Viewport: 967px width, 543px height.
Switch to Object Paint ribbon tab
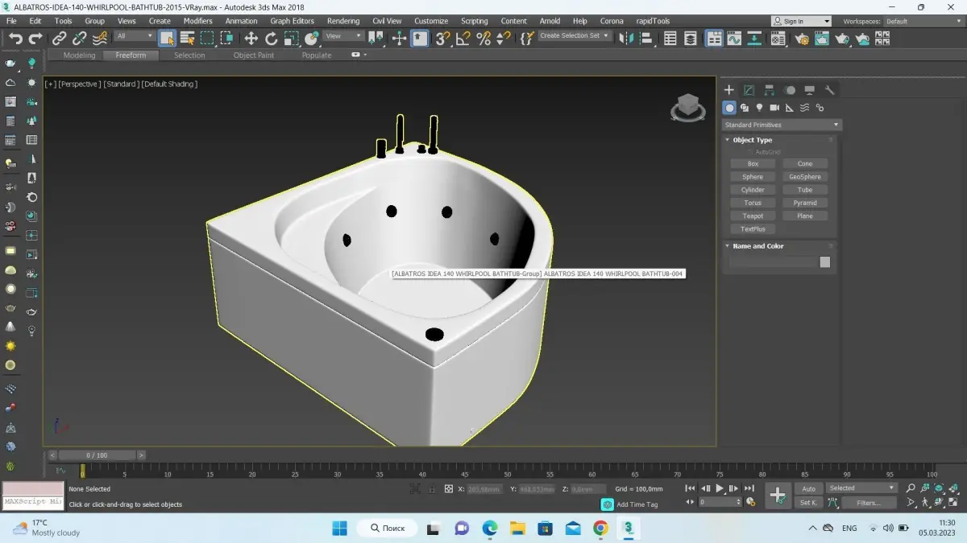(253, 56)
